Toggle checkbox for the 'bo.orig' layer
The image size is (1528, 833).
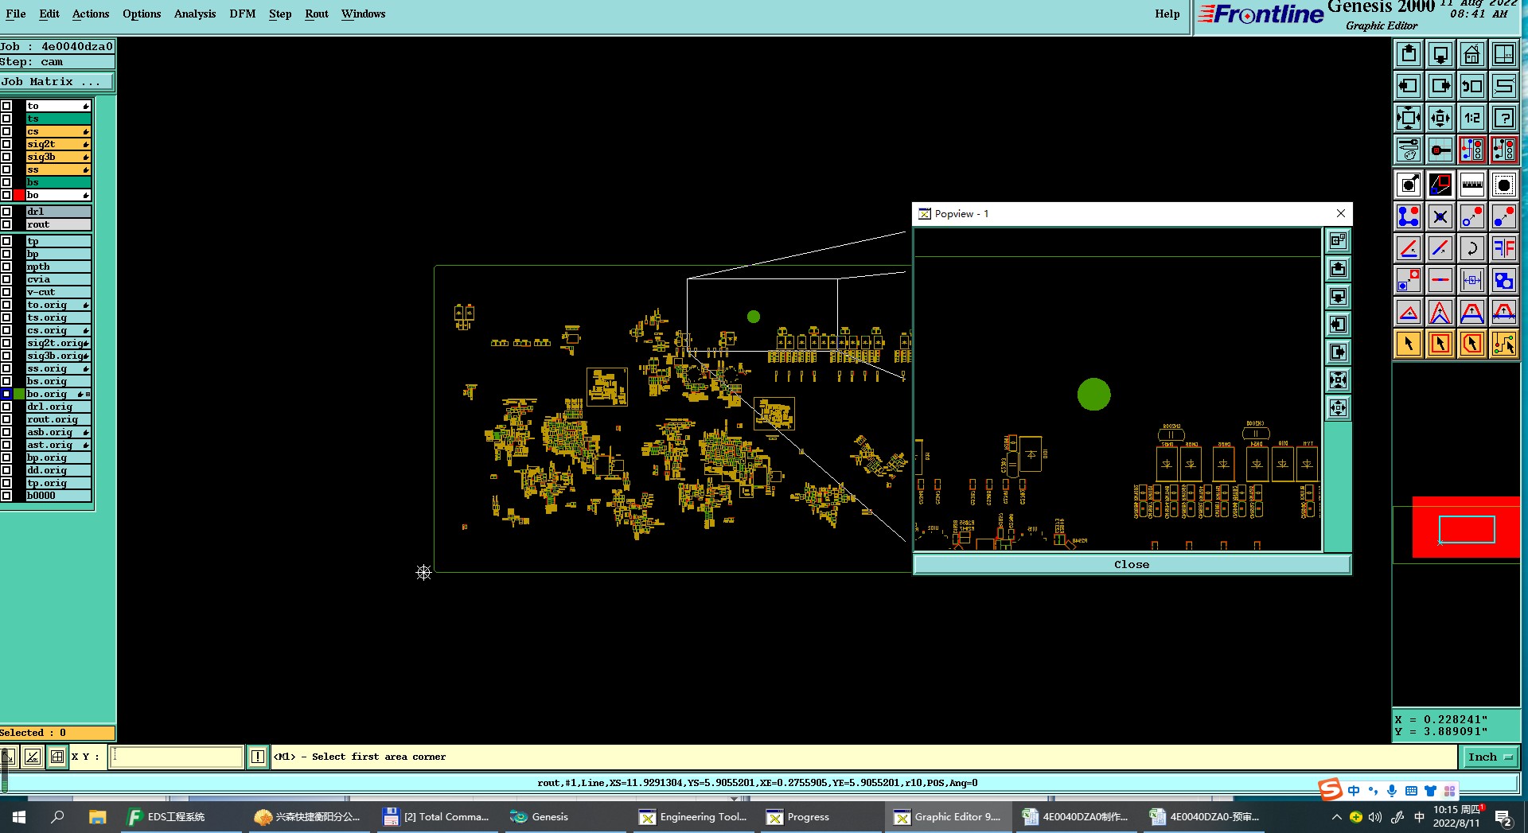pos(6,394)
